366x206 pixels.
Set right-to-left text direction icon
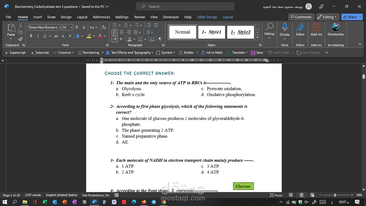click(122, 39)
